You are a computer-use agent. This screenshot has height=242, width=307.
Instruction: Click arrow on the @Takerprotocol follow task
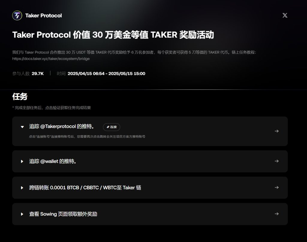277,131
